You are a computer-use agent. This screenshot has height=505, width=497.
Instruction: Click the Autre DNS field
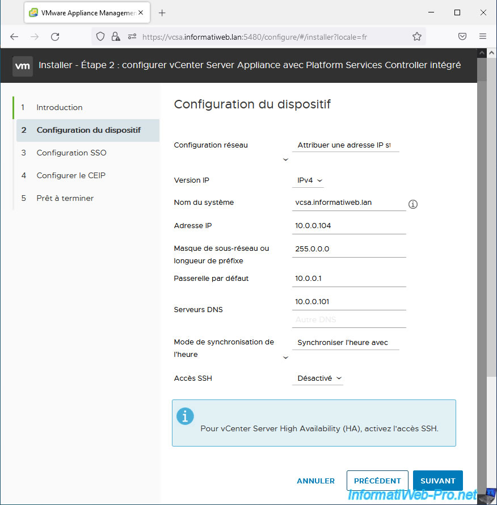pos(349,320)
